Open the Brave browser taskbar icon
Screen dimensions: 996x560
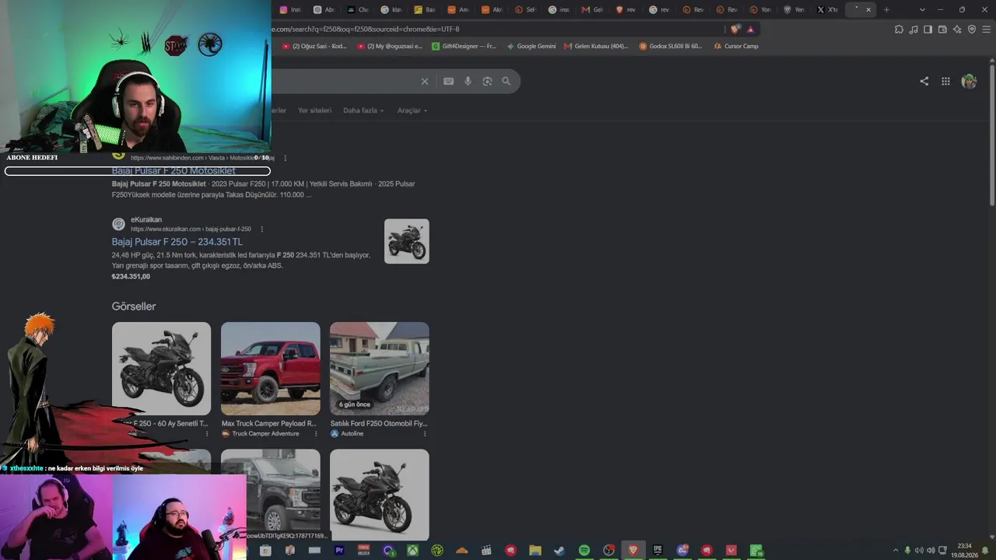pyautogui.click(x=633, y=551)
